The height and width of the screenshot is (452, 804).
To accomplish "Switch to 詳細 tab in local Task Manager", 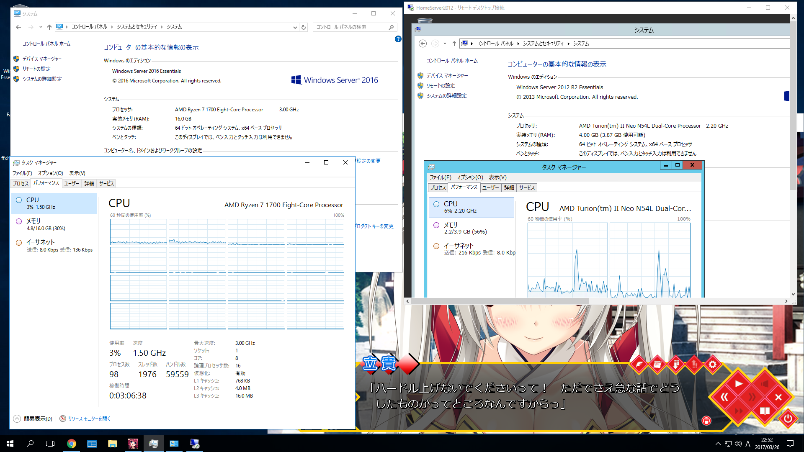I will click(89, 184).
